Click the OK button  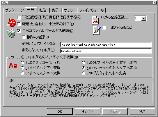click(x=60, y=111)
